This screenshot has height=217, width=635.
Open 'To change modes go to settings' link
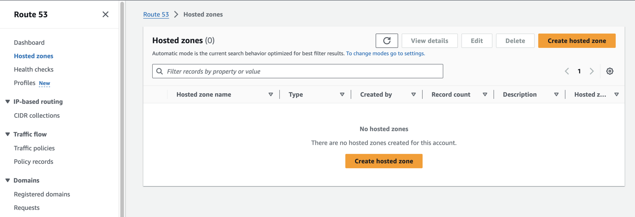(x=385, y=53)
